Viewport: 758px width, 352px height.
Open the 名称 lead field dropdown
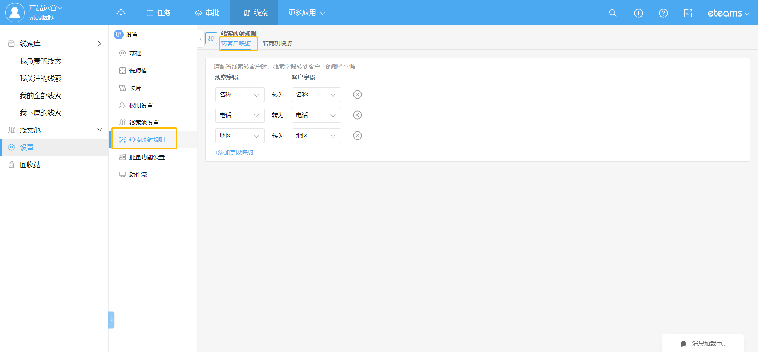tap(239, 95)
